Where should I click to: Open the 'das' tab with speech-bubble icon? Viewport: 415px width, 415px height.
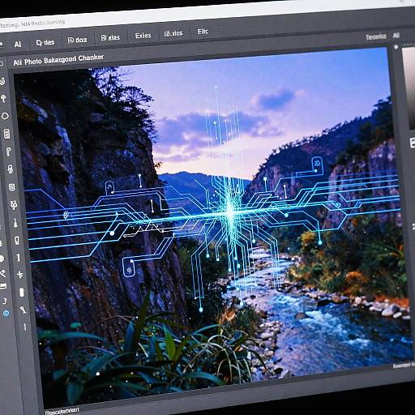coord(45,42)
